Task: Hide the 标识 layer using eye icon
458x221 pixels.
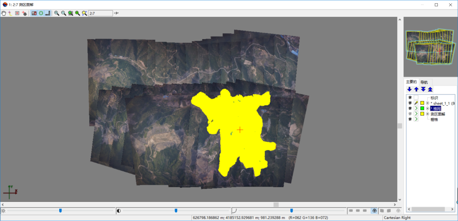Action: [x=409, y=98]
